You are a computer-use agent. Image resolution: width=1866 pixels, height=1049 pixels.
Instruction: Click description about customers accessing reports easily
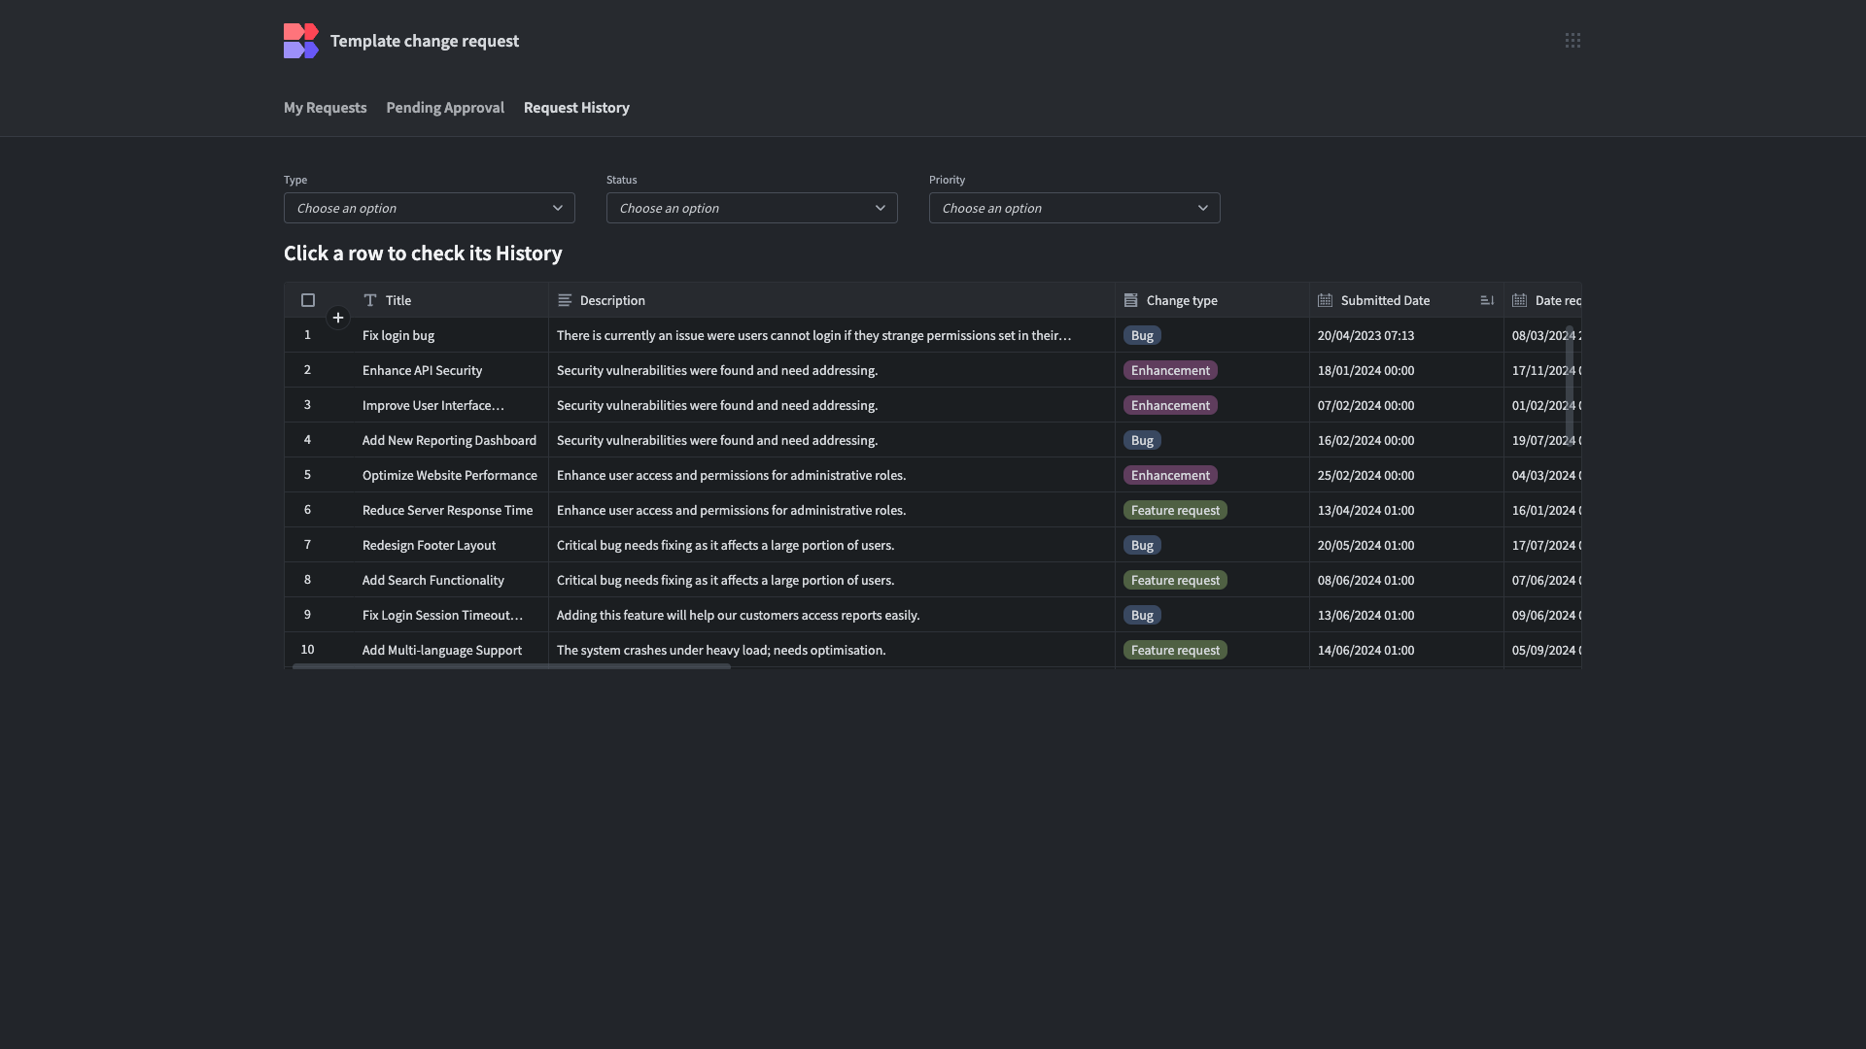(832, 615)
